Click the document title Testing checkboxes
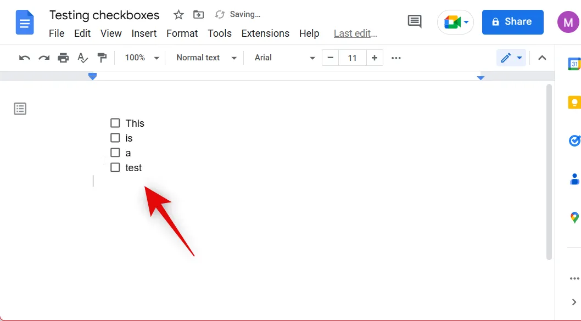 [104, 15]
